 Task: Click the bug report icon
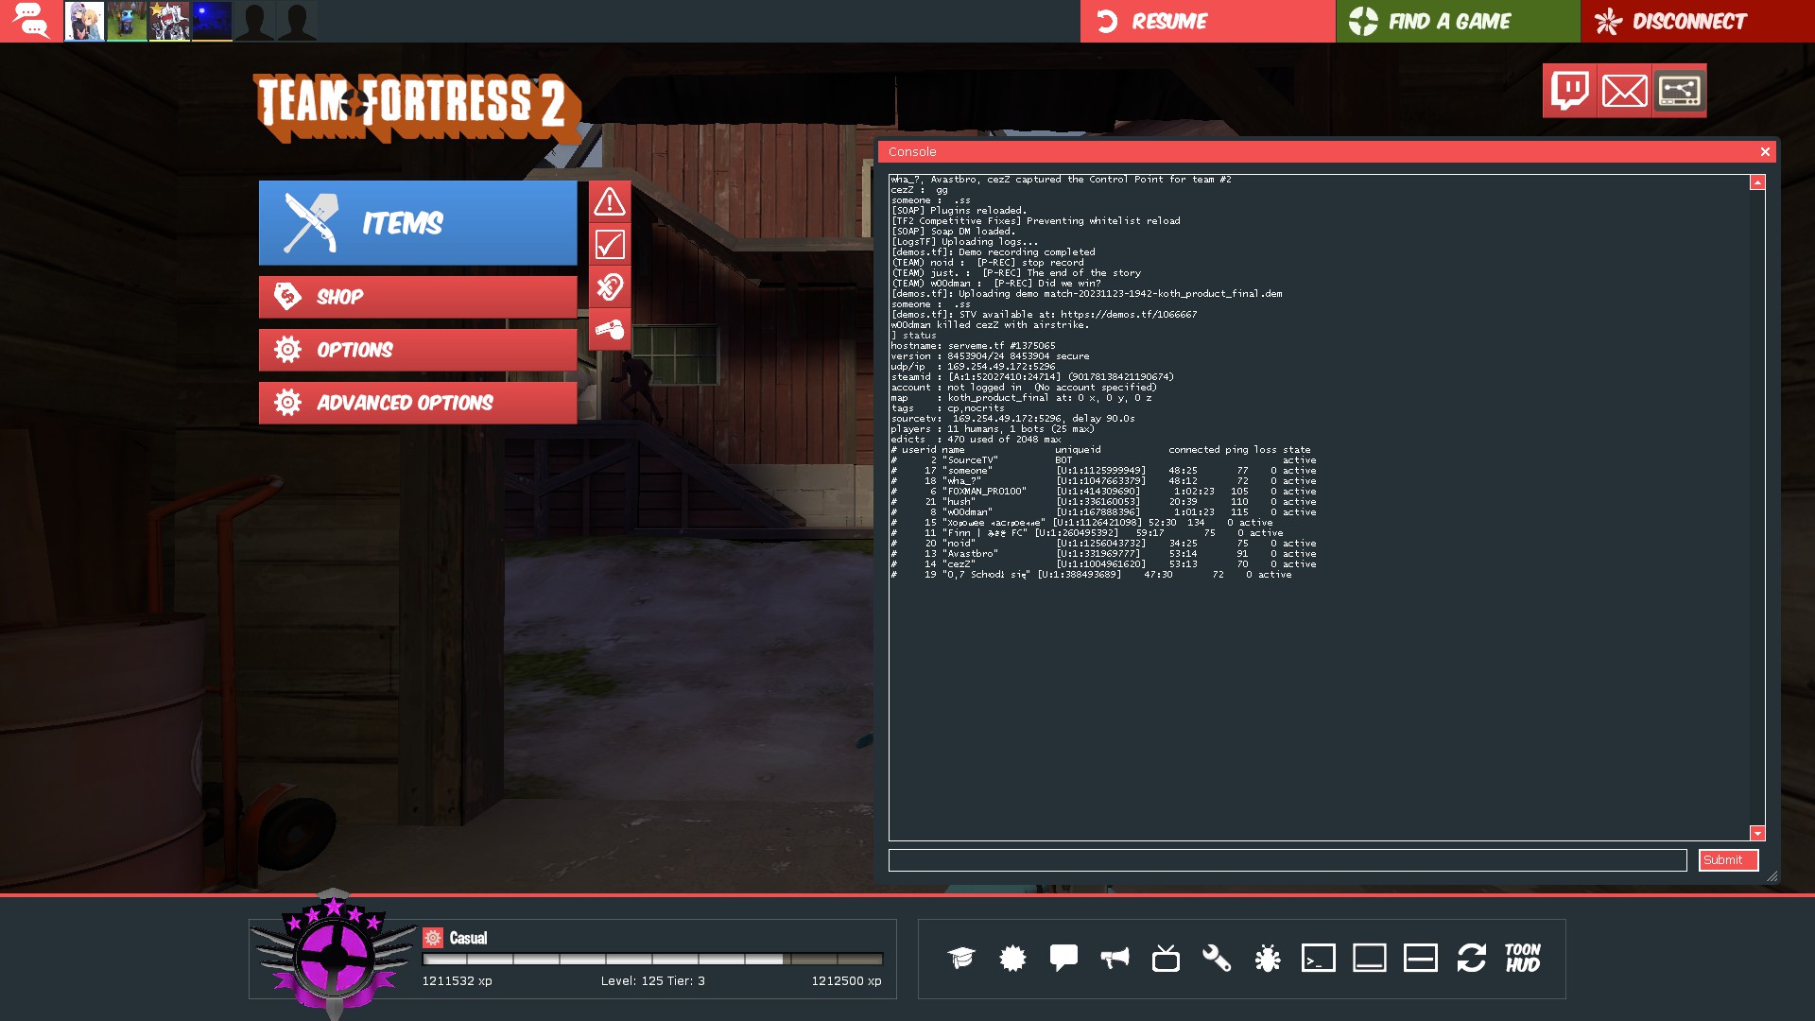click(x=1268, y=958)
